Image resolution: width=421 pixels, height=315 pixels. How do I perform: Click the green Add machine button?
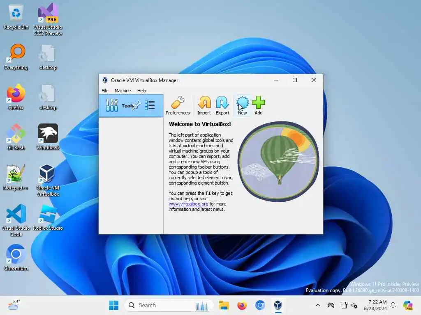pyautogui.click(x=258, y=105)
